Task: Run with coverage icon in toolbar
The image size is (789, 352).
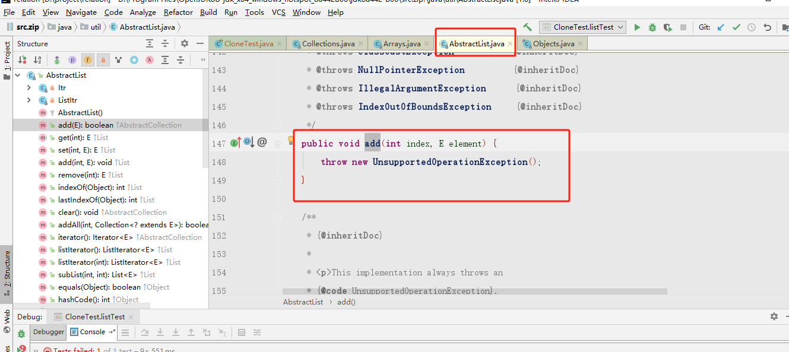Action: tap(668, 27)
